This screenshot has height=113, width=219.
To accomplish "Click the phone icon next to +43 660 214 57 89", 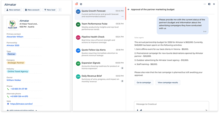I will coord(8,89).
